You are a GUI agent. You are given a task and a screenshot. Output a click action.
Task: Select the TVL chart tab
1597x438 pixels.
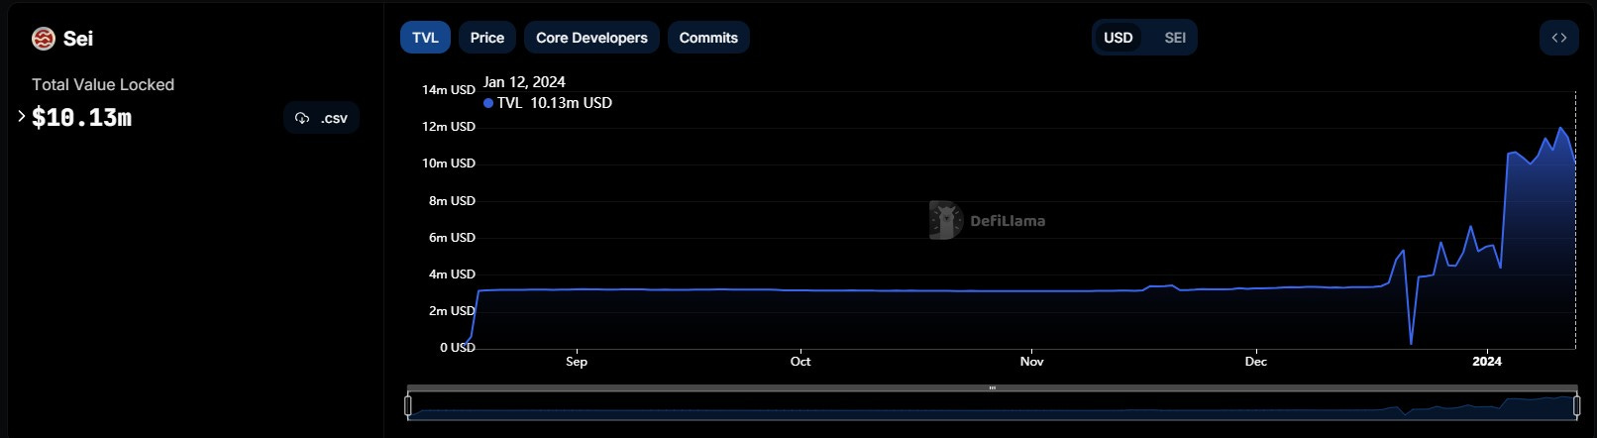(x=425, y=38)
